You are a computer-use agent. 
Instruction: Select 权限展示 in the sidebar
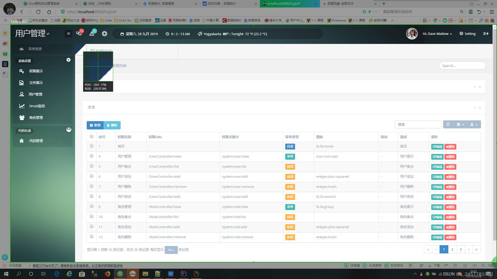click(x=36, y=71)
